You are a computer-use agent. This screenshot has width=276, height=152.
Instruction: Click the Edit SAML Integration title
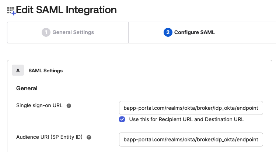66,10
